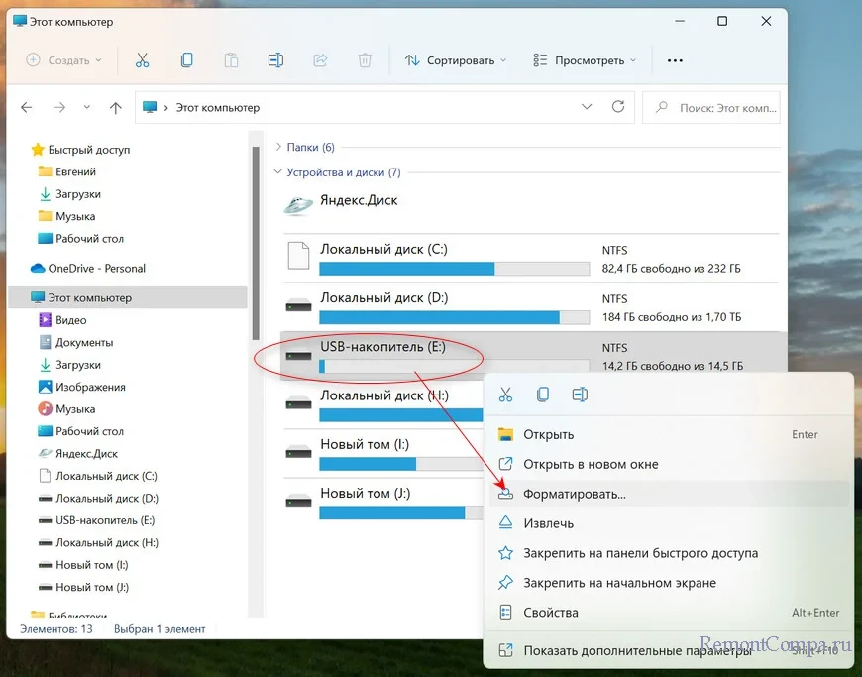This screenshot has width=862, height=677.
Task: Expand the address bar history chevron
Action: [x=587, y=107]
